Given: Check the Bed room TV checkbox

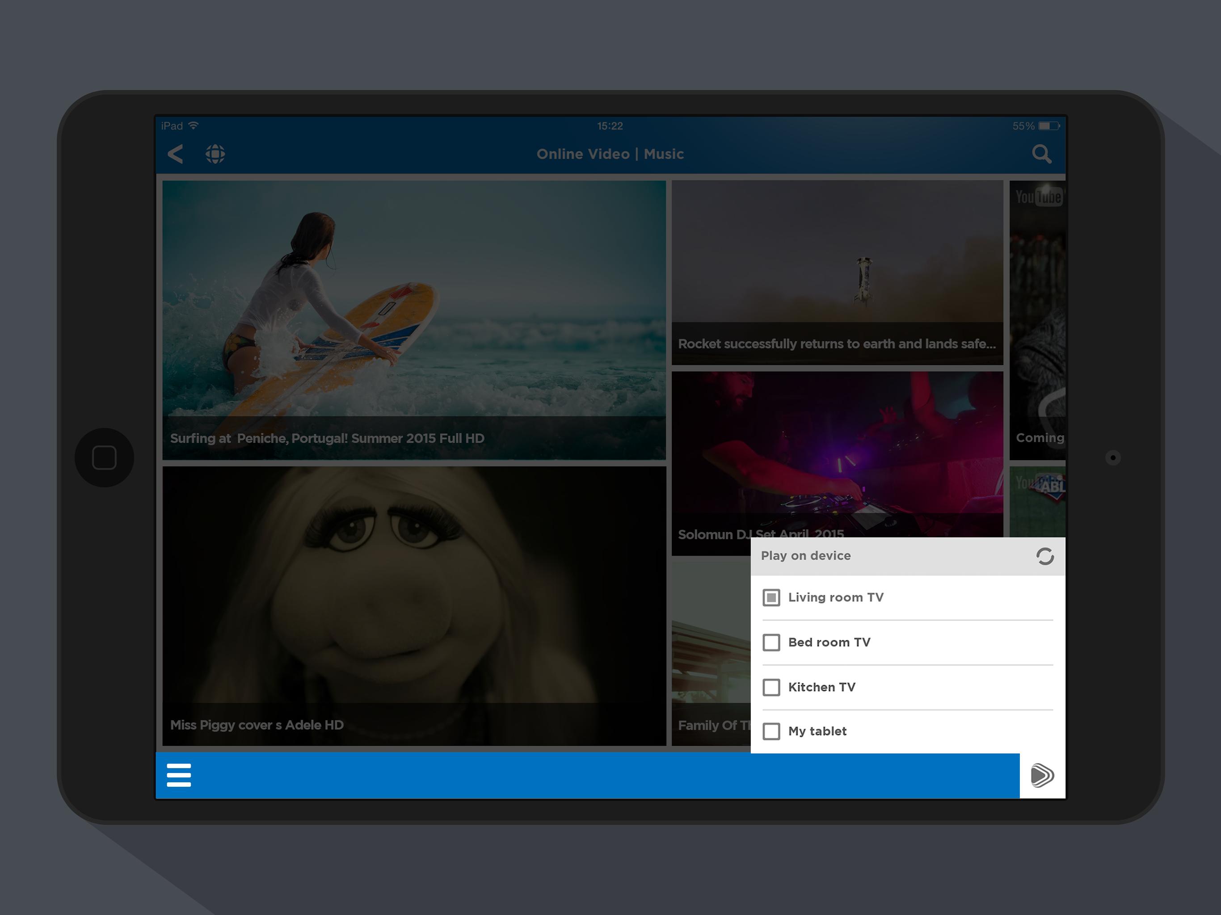Looking at the screenshot, I should 771,642.
